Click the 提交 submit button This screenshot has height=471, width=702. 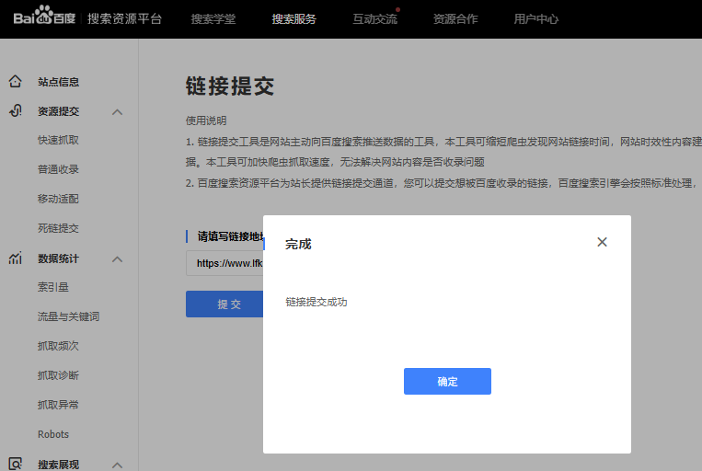coord(224,304)
